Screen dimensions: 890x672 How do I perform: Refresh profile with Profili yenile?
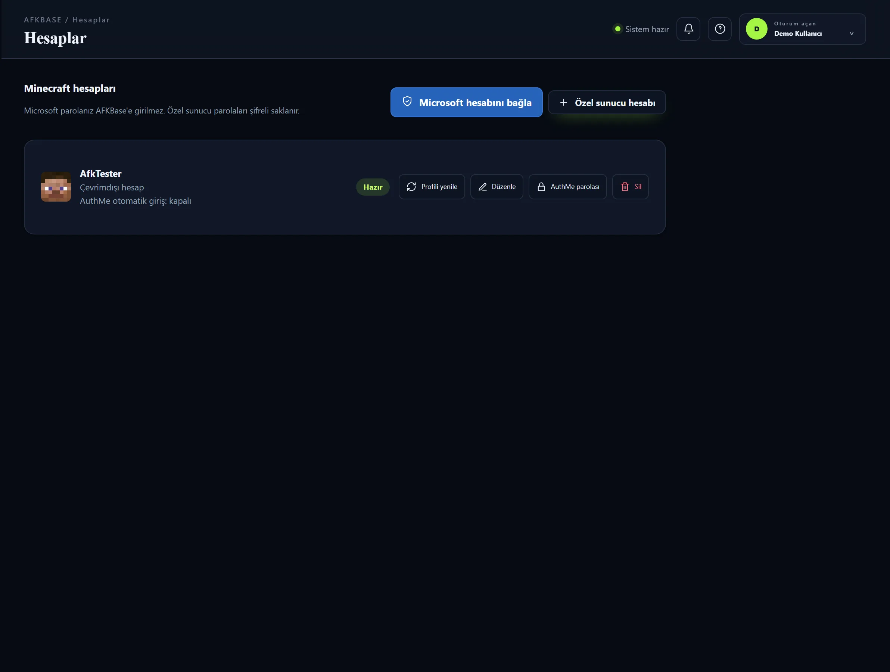click(x=432, y=187)
